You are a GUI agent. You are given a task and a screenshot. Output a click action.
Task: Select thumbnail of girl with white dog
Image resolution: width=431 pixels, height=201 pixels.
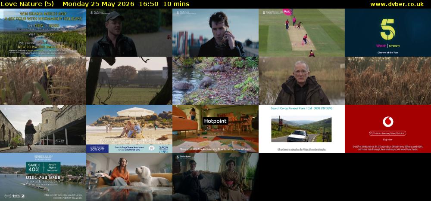click(x=129, y=177)
